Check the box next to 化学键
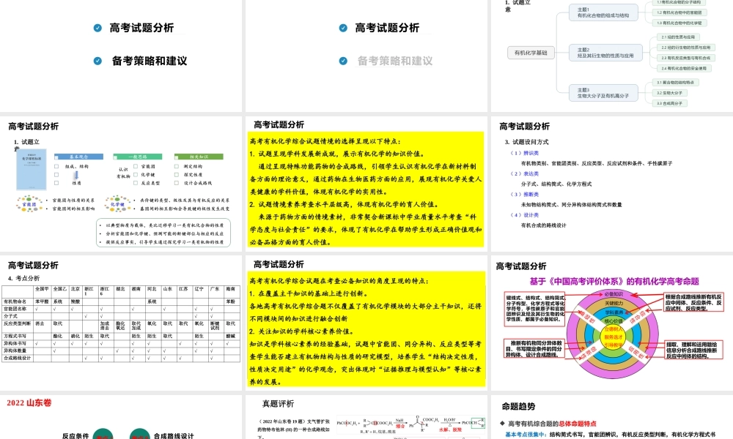 click(x=136, y=174)
